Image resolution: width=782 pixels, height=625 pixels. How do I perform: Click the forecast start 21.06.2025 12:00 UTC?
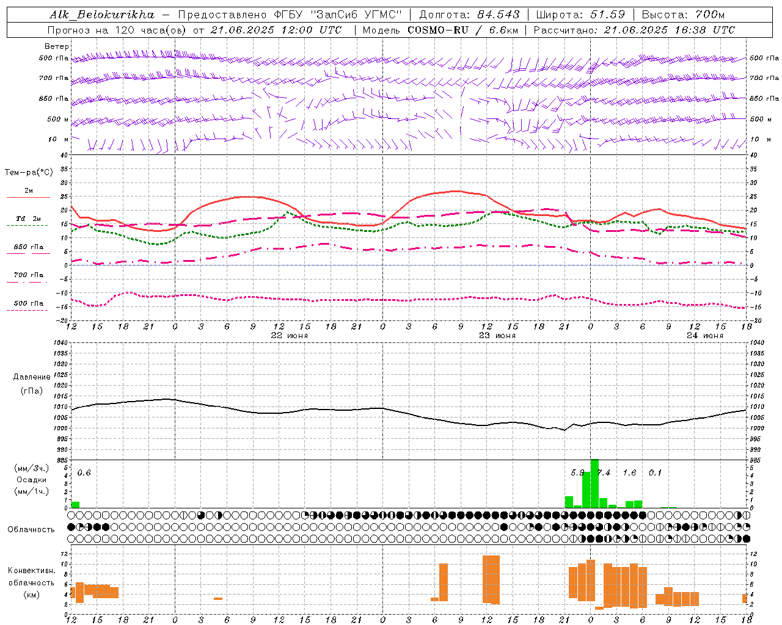click(276, 30)
